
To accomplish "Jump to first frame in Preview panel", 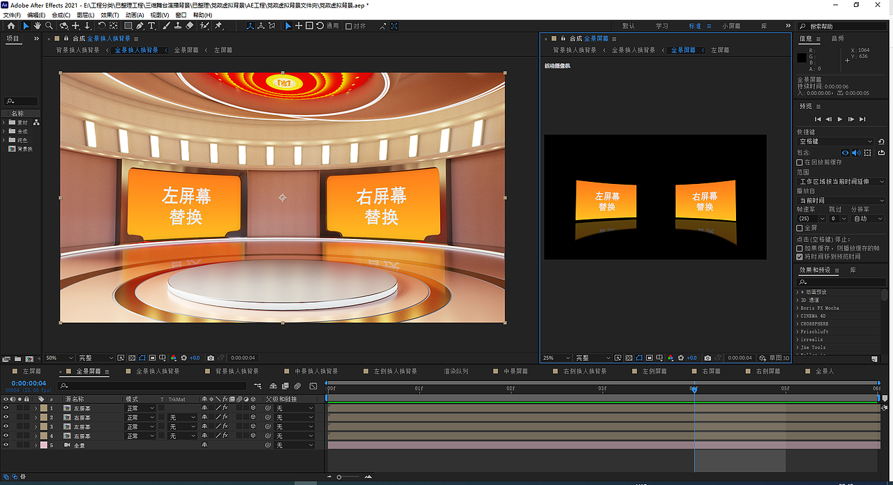I will (x=818, y=119).
